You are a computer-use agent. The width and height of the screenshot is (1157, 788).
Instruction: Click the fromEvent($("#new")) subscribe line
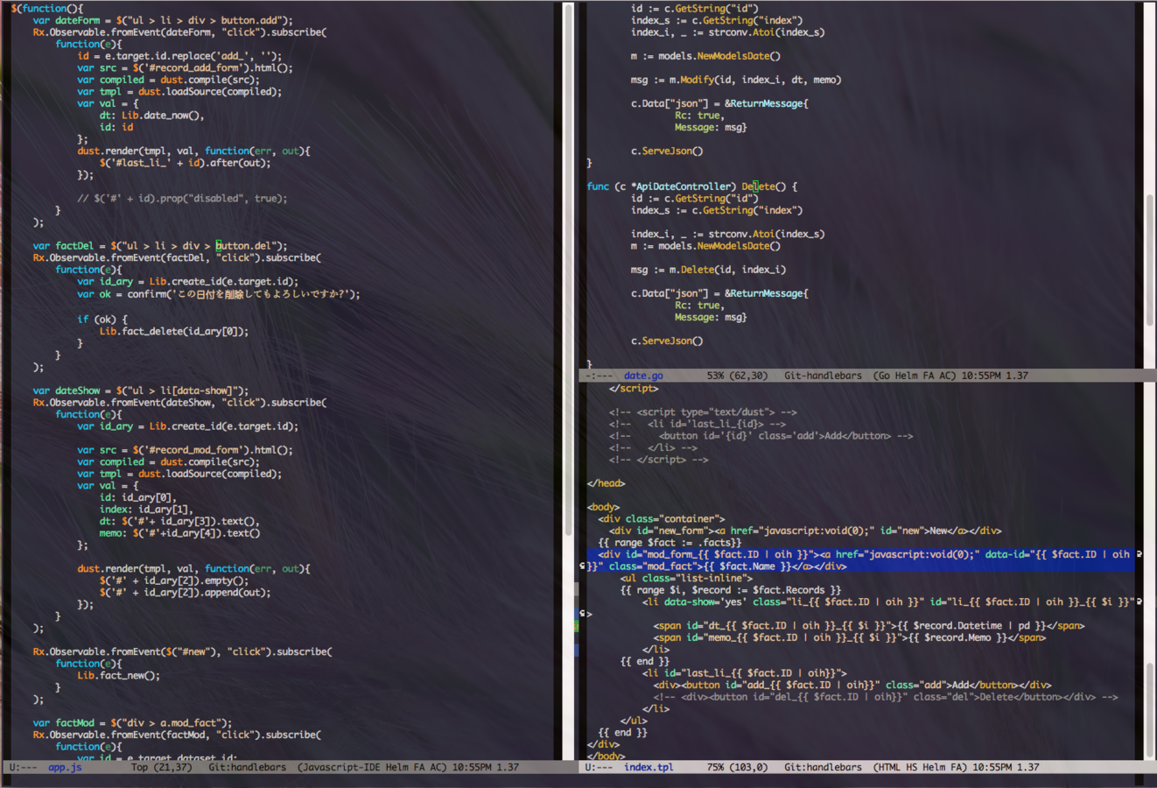click(182, 652)
